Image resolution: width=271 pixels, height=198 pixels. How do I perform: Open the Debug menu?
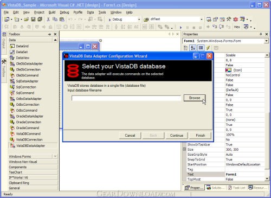click(x=64, y=12)
